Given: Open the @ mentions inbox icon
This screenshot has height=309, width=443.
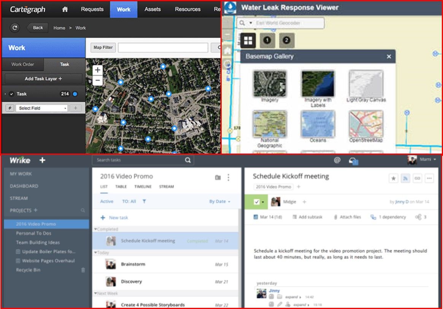Looking at the screenshot, I should (x=337, y=160).
